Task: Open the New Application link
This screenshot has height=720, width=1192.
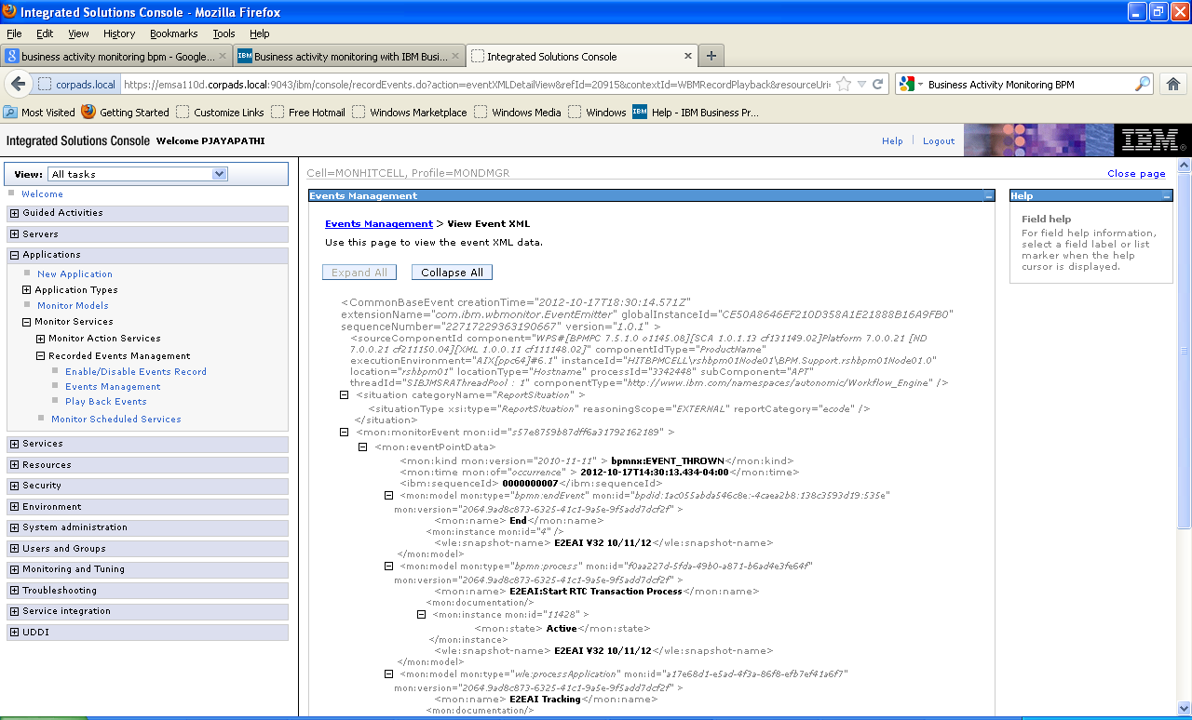Action: click(74, 274)
